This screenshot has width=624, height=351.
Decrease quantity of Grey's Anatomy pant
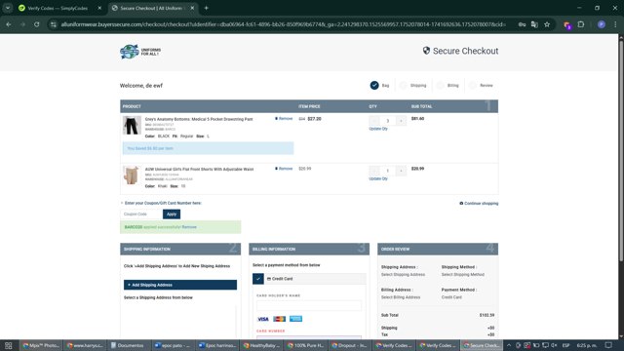[374, 121]
